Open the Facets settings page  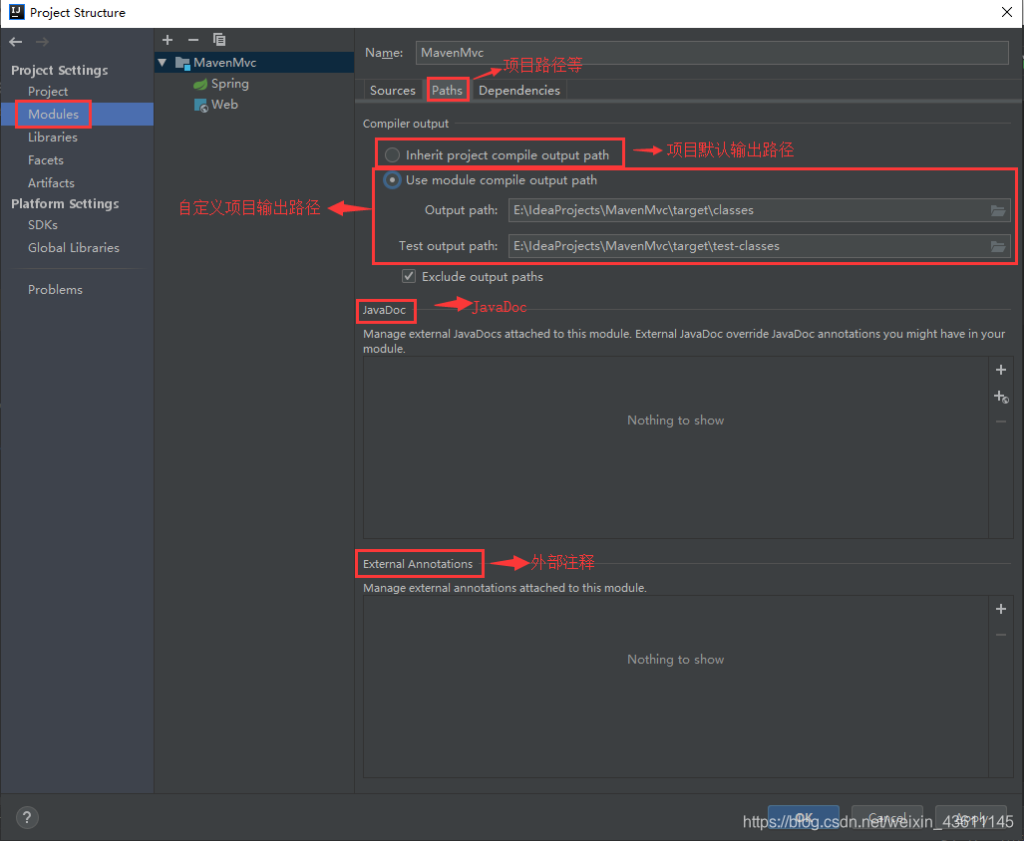[x=46, y=159]
